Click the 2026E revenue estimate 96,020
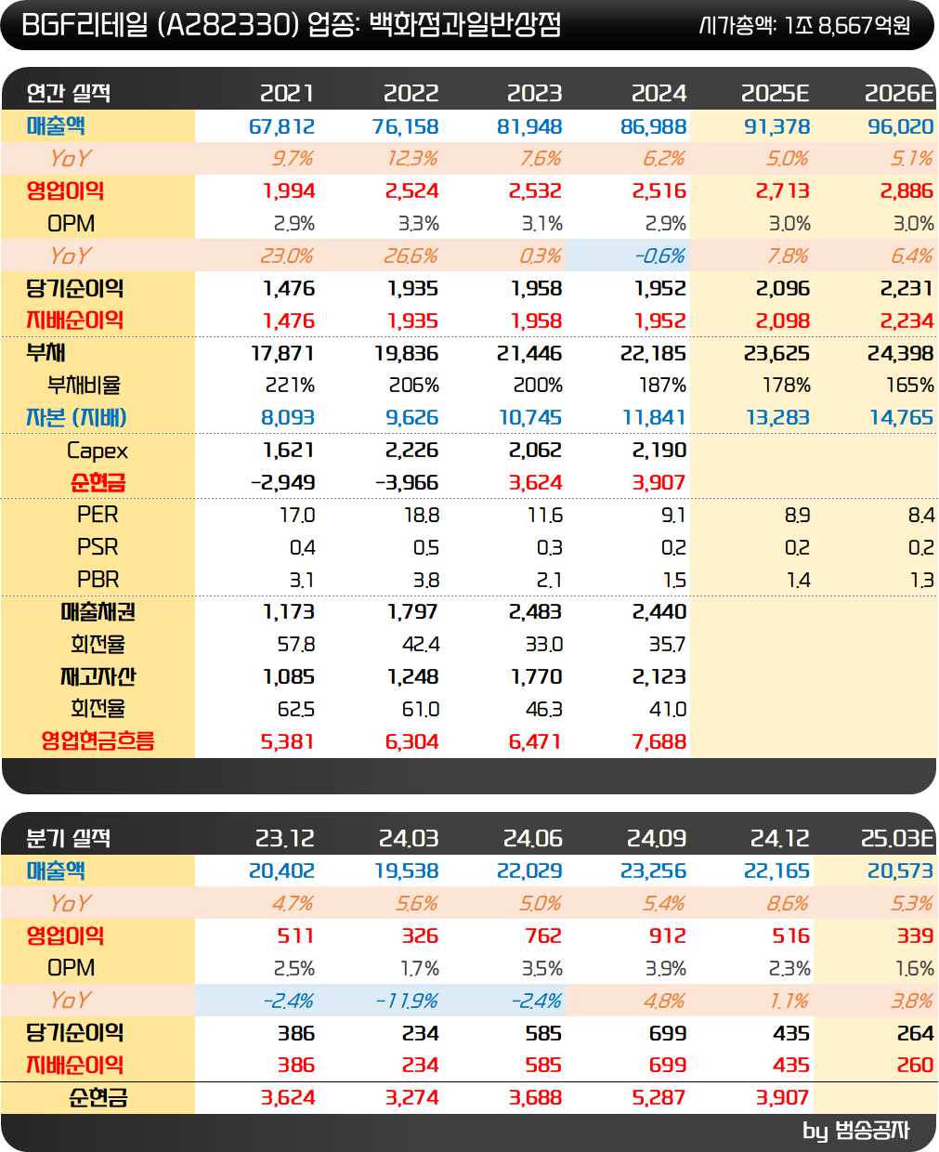The image size is (939, 1152). [901, 126]
